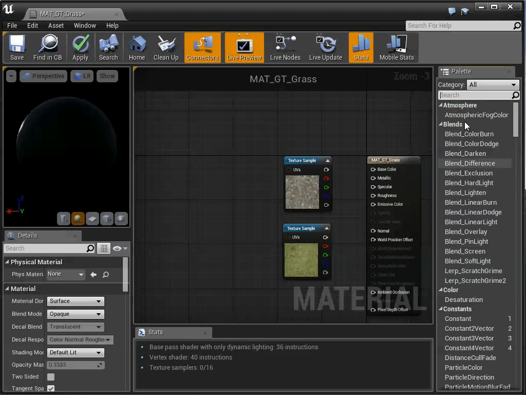This screenshot has width=526, height=395.
Task: Switch to the MAT_GT_Grass asset tab
Action: 62,14
